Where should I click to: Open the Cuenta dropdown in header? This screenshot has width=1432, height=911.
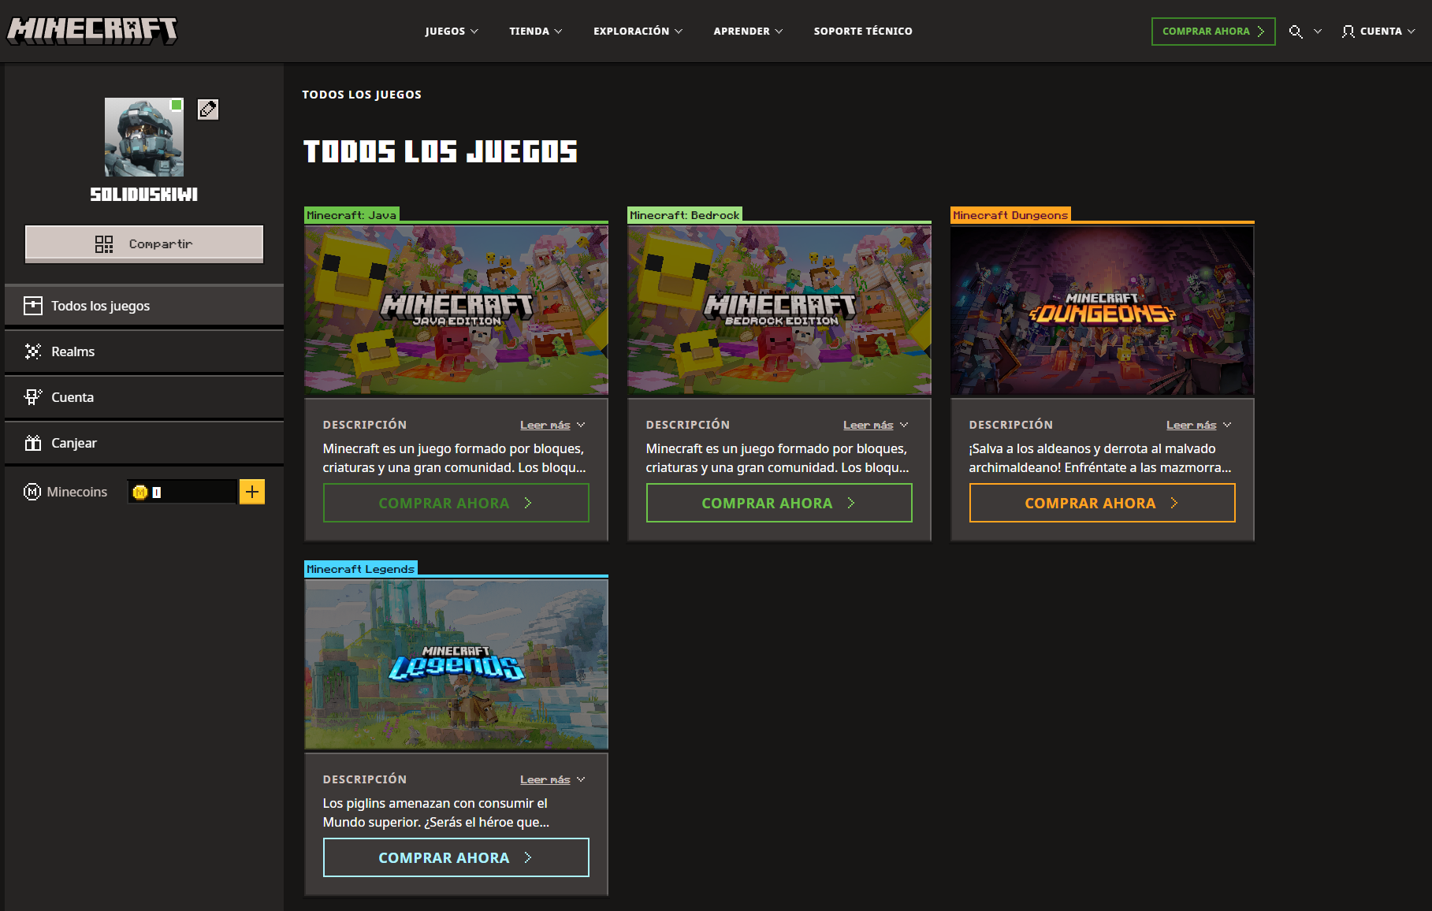(1379, 32)
